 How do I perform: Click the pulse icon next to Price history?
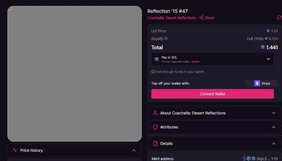coord(15,150)
